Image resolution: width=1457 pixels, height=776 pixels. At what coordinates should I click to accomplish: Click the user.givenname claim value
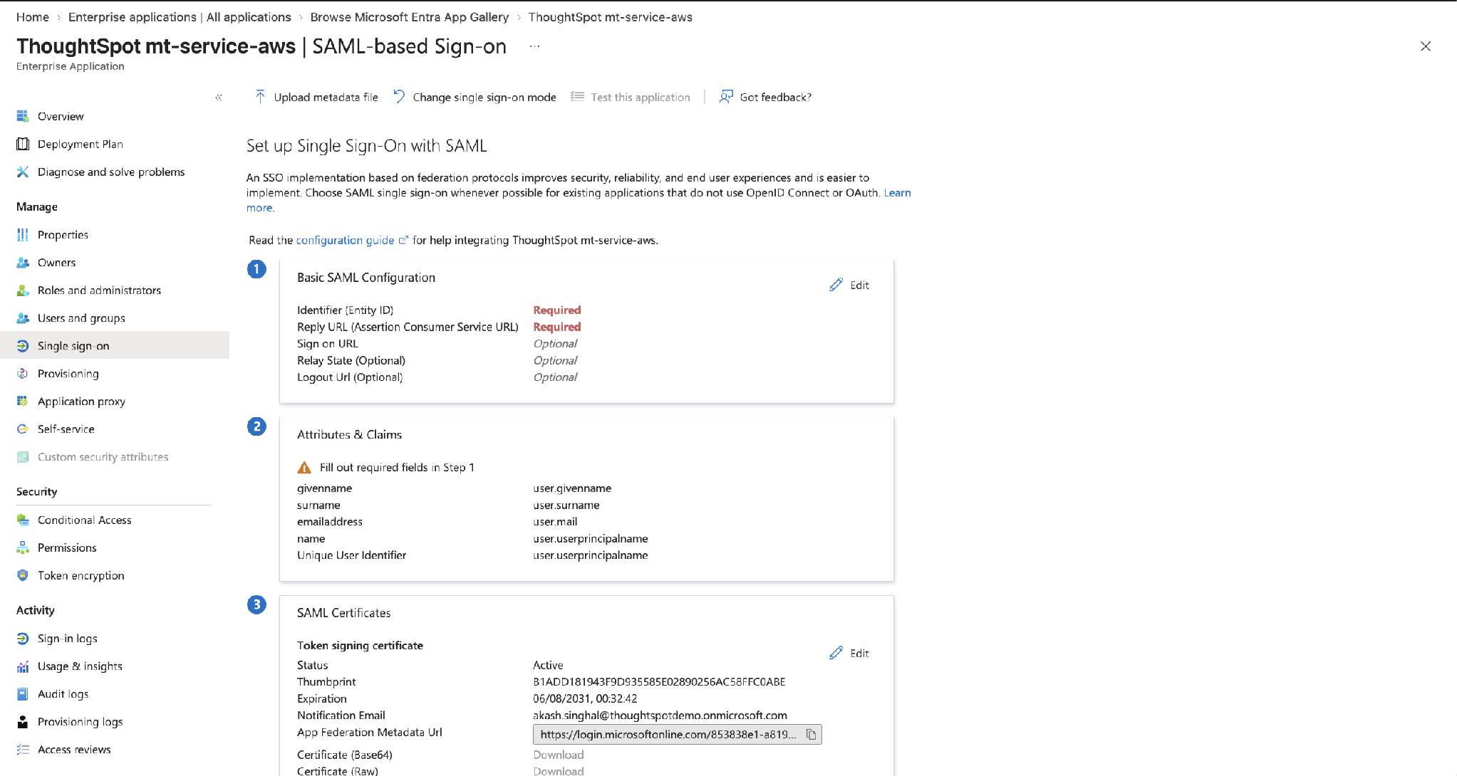coord(572,488)
